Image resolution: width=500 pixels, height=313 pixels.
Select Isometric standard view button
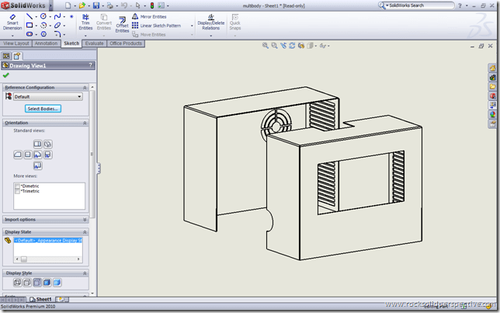coord(48,144)
